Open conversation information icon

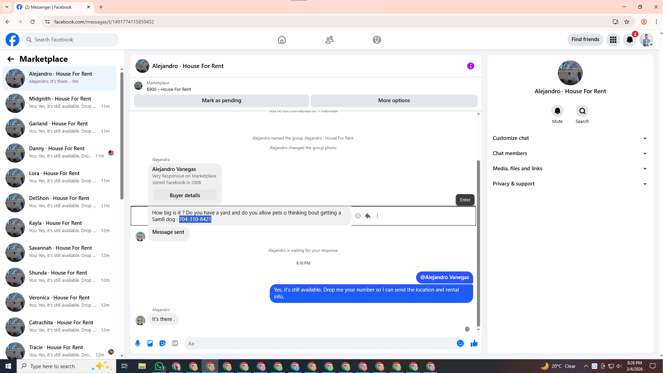click(x=471, y=66)
